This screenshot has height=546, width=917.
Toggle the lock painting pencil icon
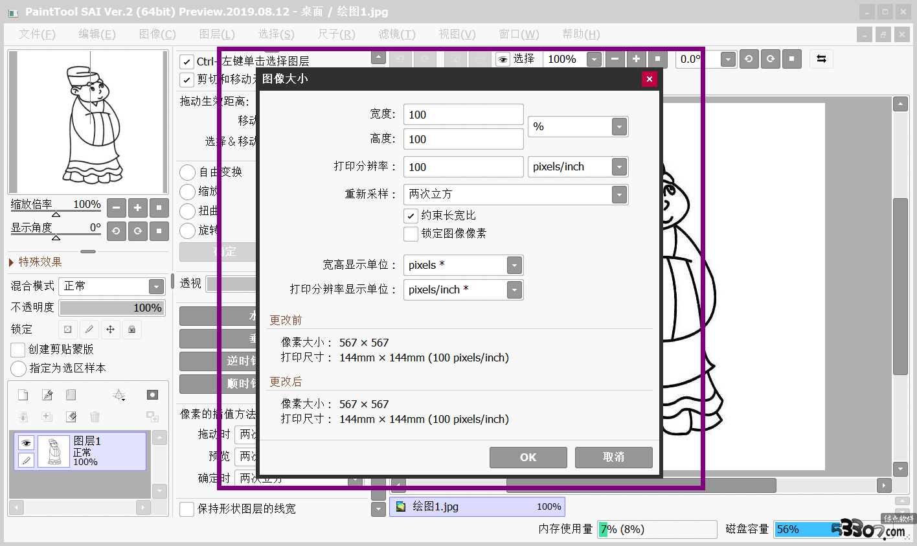[89, 330]
